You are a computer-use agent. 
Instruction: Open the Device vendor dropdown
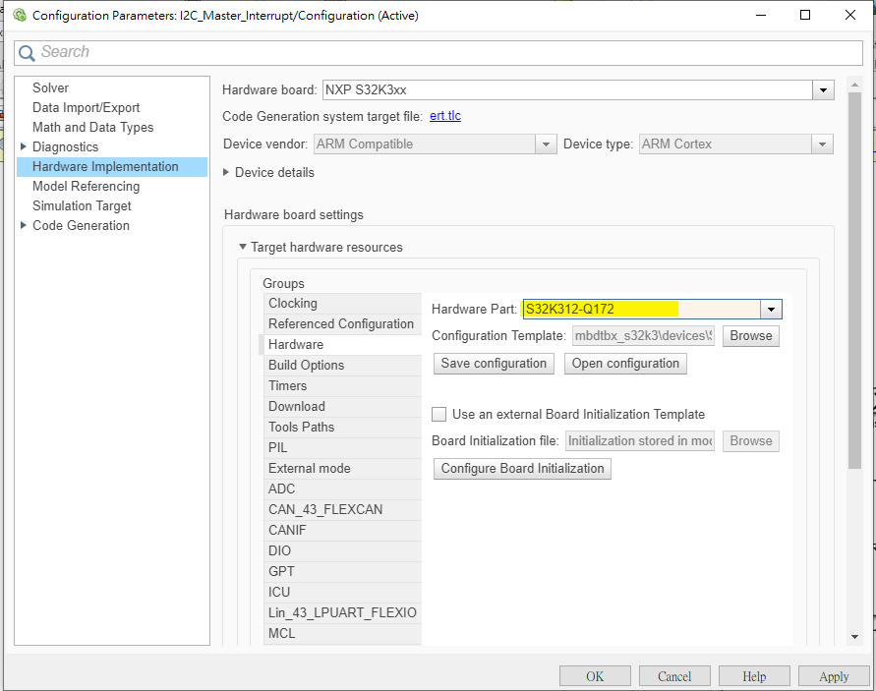coord(546,144)
